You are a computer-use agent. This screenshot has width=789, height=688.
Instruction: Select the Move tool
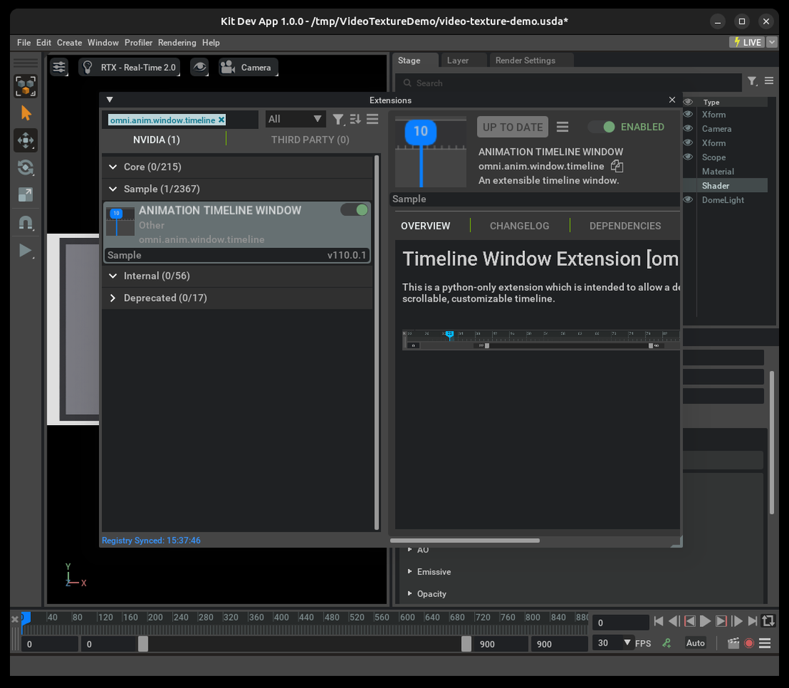pyautogui.click(x=26, y=140)
